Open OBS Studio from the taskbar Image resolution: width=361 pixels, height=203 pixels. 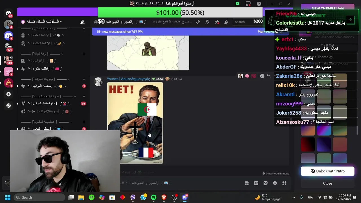pos(174,197)
